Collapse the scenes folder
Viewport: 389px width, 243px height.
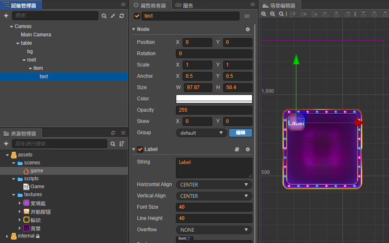coord(14,163)
